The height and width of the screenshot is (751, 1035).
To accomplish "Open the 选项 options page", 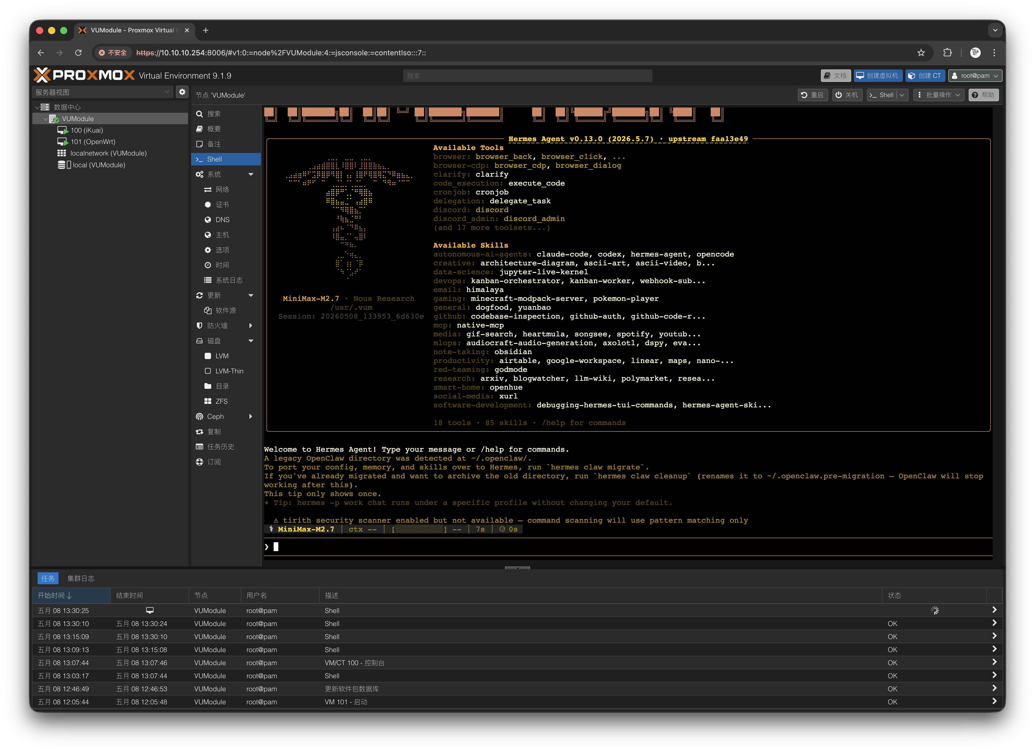I will coord(225,250).
